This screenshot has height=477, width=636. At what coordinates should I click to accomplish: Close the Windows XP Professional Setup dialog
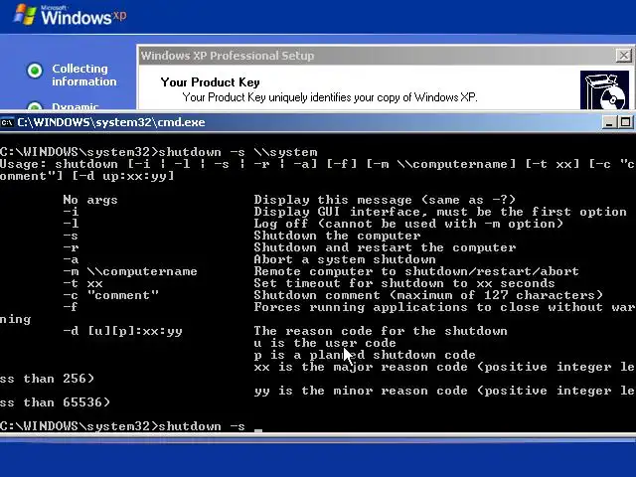[623, 56]
